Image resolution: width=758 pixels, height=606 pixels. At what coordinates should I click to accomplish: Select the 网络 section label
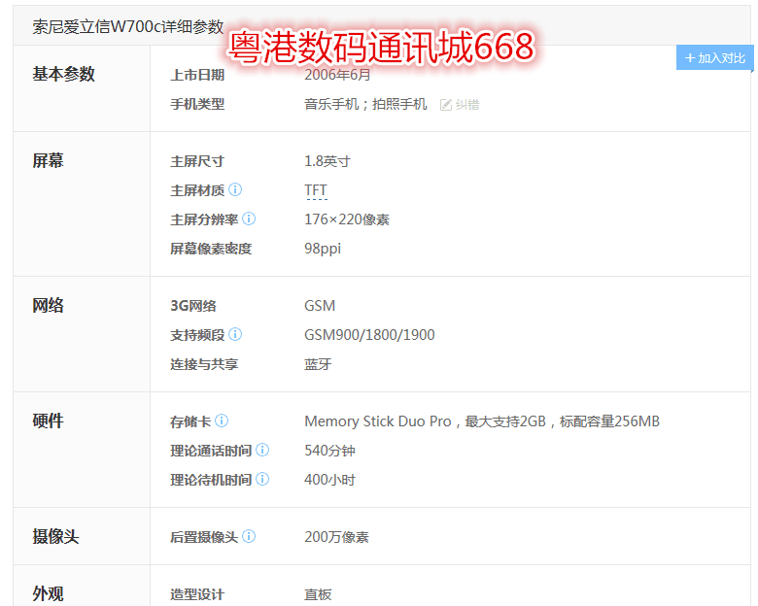[48, 305]
